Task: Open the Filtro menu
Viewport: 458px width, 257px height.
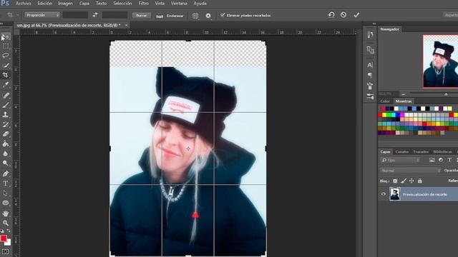Action: pos(143,4)
